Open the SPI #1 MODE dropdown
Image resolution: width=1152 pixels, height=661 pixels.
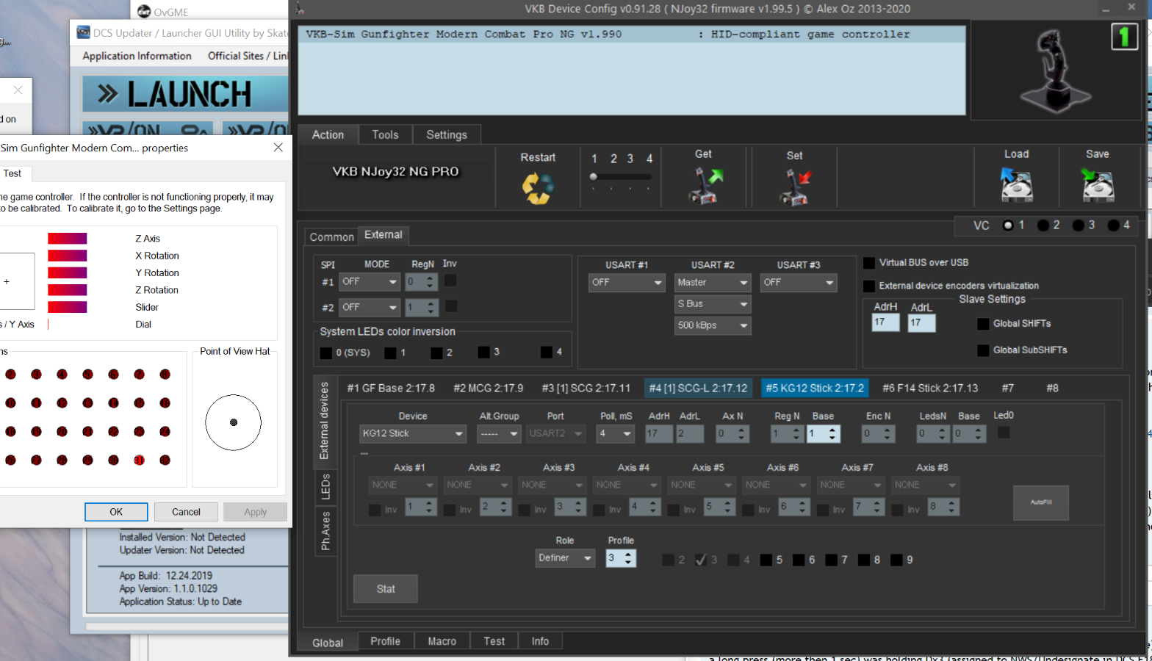pos(370,282)
